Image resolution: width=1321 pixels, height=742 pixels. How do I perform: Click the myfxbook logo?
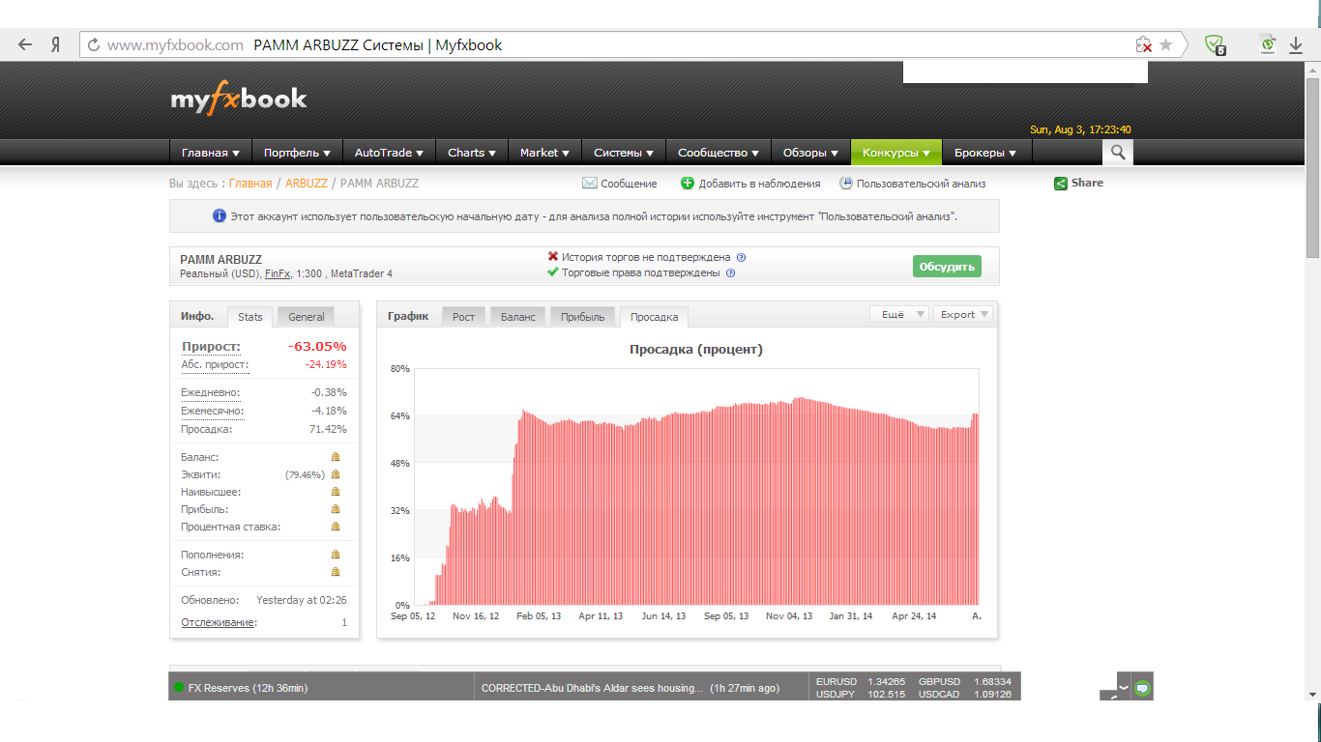239,100
